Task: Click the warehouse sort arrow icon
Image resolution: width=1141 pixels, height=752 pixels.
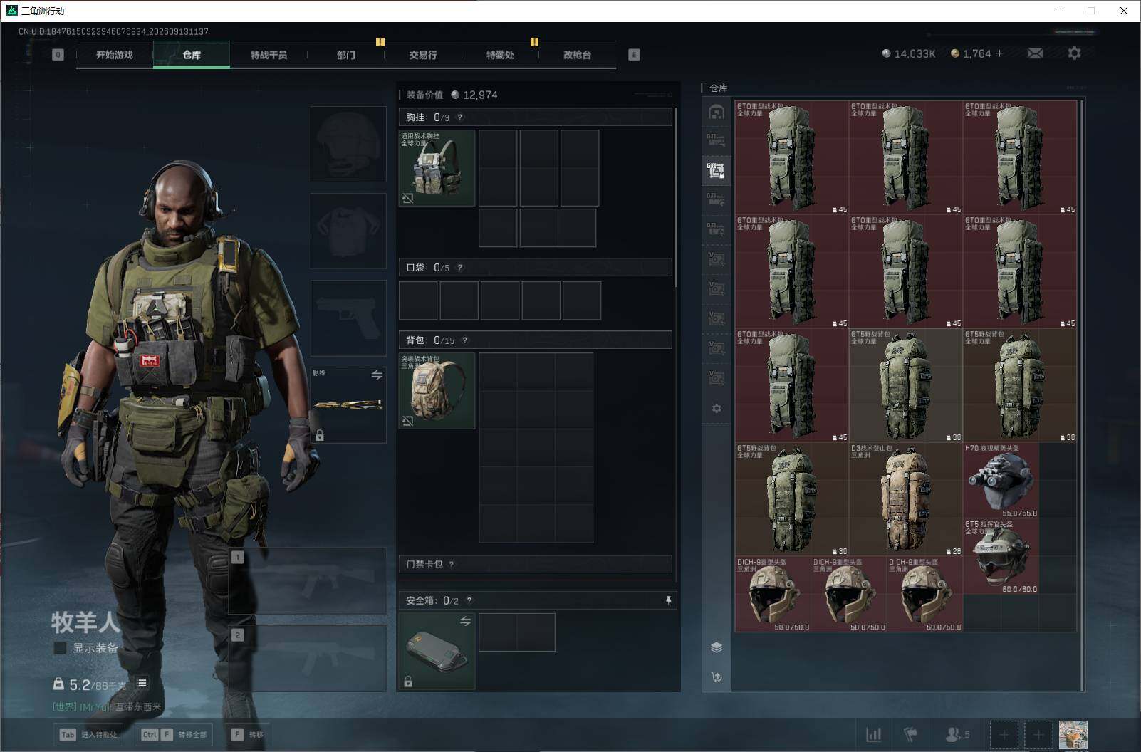Action: click(717, 677)
